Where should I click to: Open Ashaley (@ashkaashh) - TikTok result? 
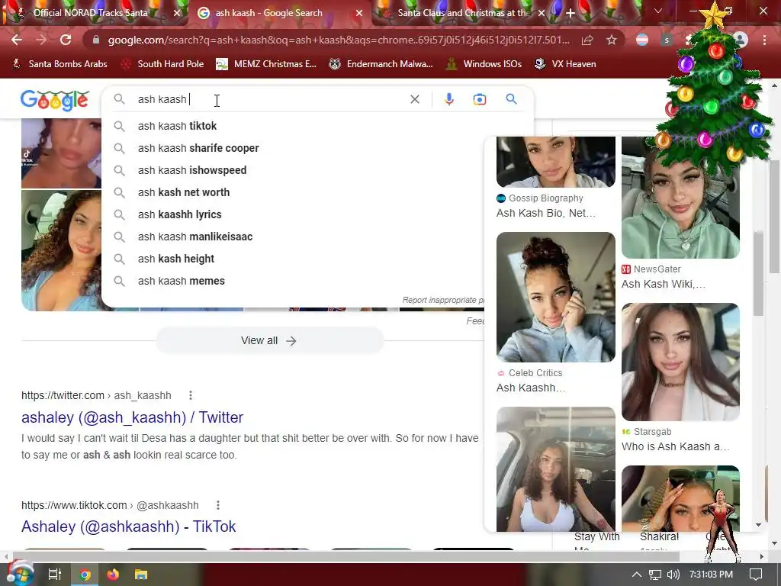point(128,526)
